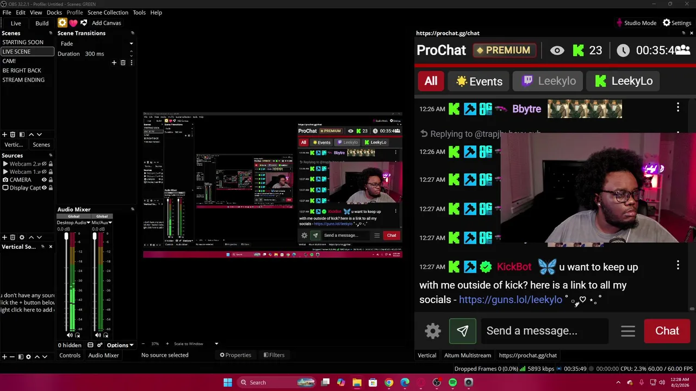Open transition properties three-dot menu

[131, 62]
